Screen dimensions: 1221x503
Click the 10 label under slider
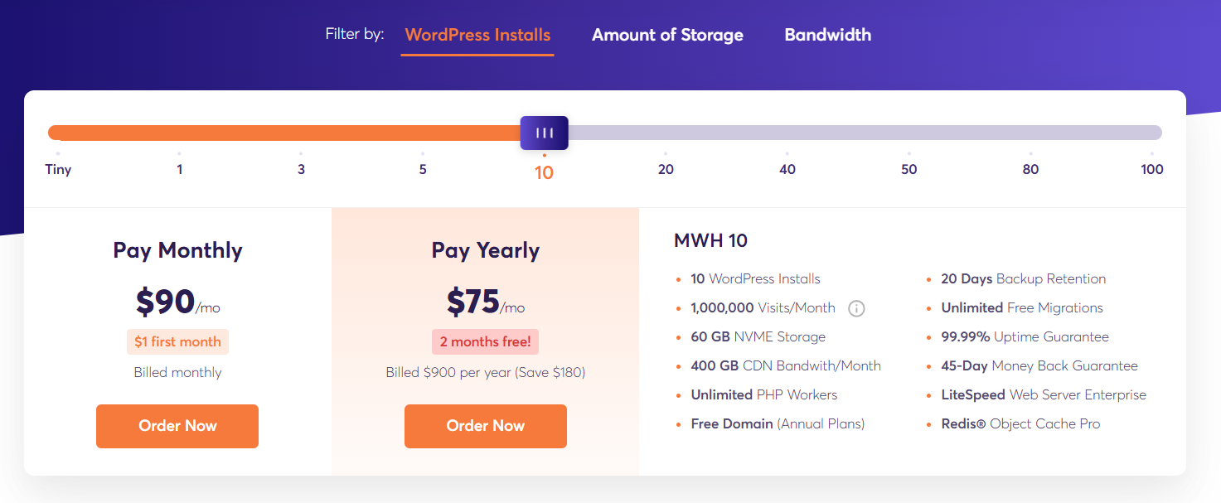544,172
